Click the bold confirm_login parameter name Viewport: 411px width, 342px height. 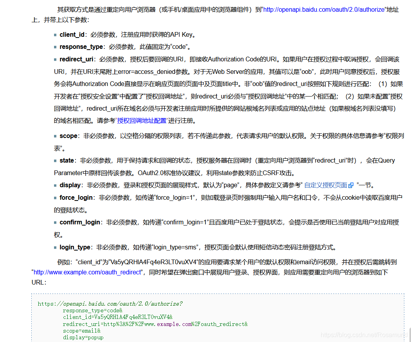click(x=80, y=222)
